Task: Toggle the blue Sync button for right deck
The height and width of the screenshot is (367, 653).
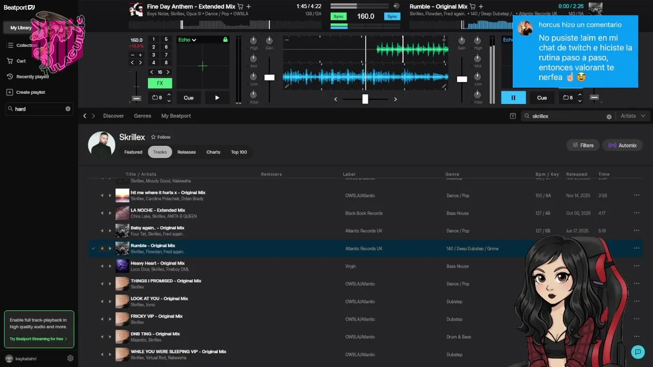Action: [392, 16]
